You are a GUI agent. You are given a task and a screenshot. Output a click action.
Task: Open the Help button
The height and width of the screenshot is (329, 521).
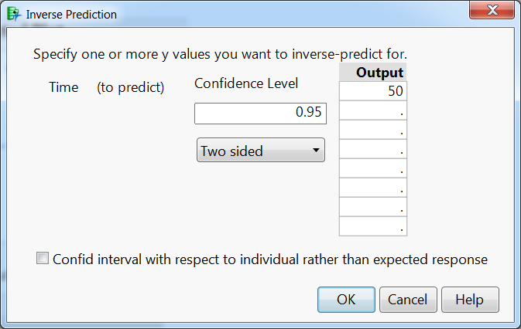[x=470, y=300]
